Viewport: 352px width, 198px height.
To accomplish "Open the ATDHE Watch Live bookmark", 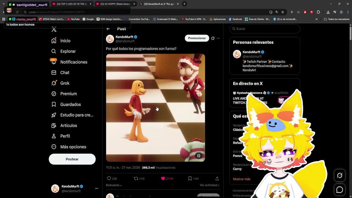I will click(x=51, y=19).
